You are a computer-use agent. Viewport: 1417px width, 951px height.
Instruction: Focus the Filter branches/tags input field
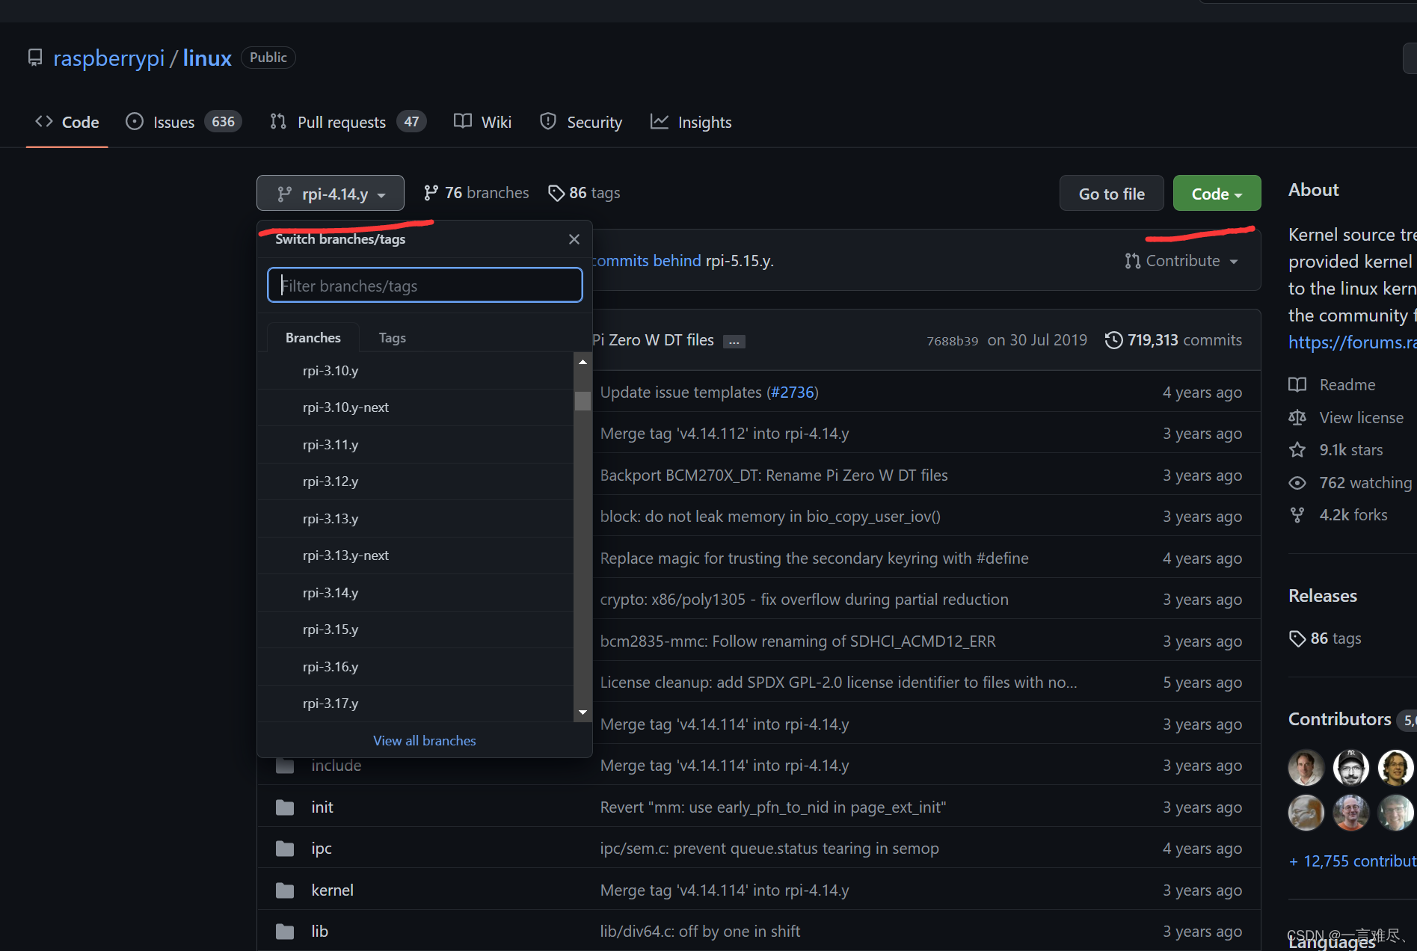point(425,285)
